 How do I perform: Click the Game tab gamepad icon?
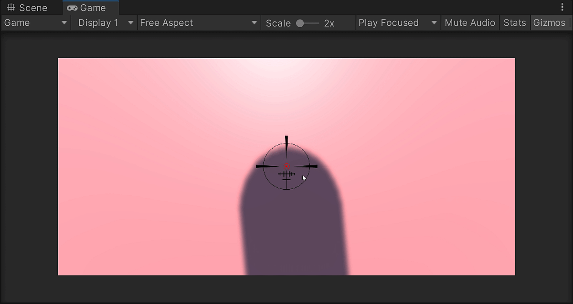pos(73,8)
